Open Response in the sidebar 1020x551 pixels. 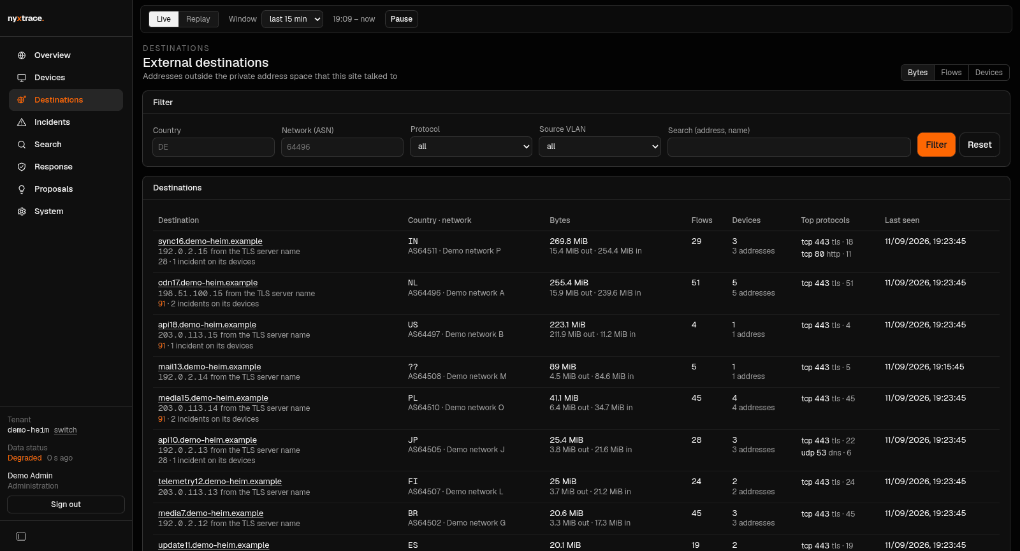[66, 167]
